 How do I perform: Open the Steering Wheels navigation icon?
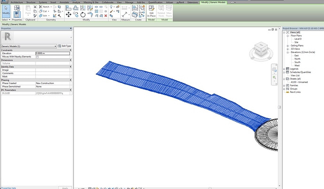coord(274,69)
